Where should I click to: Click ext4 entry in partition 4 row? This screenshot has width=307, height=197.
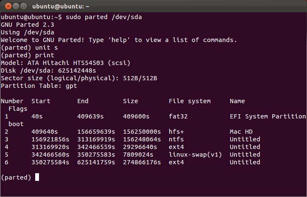click(176, 147)
